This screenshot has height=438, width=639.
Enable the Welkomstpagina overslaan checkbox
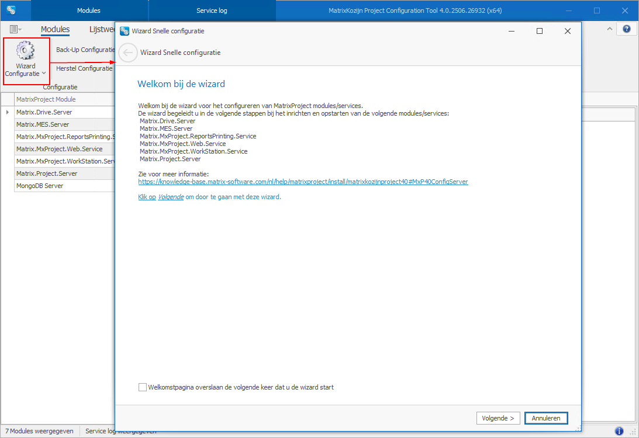point(143,387)
